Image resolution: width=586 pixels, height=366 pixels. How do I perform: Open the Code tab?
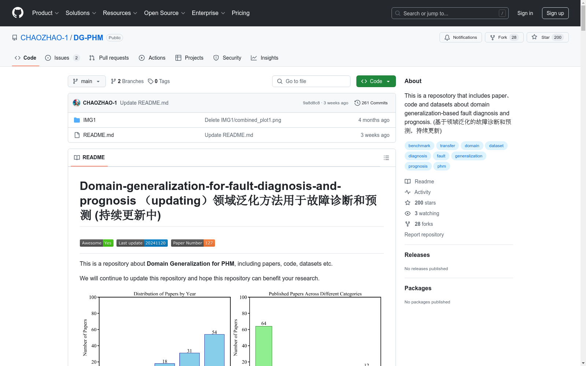tap(26, 58)
